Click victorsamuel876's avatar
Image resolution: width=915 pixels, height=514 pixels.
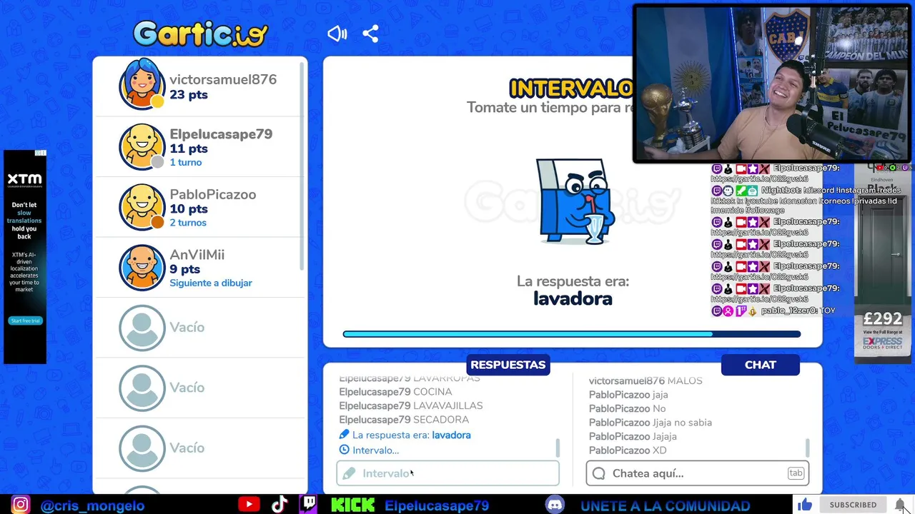pyautogui.click(x=142, y=84)
